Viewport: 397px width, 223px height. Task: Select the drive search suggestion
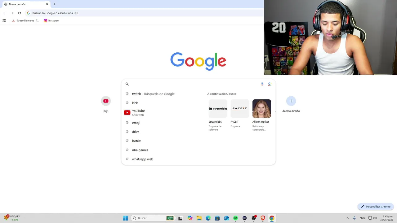pyautogui.click(x=161, y=132)
